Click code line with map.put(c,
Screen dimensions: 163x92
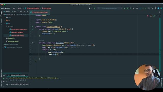(54, 54)
